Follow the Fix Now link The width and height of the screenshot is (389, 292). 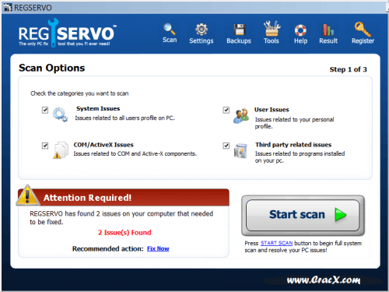coord(158,248)
